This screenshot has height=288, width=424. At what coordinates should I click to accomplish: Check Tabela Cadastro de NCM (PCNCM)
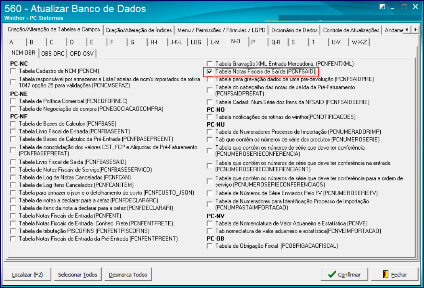click(x=13, y=71)
